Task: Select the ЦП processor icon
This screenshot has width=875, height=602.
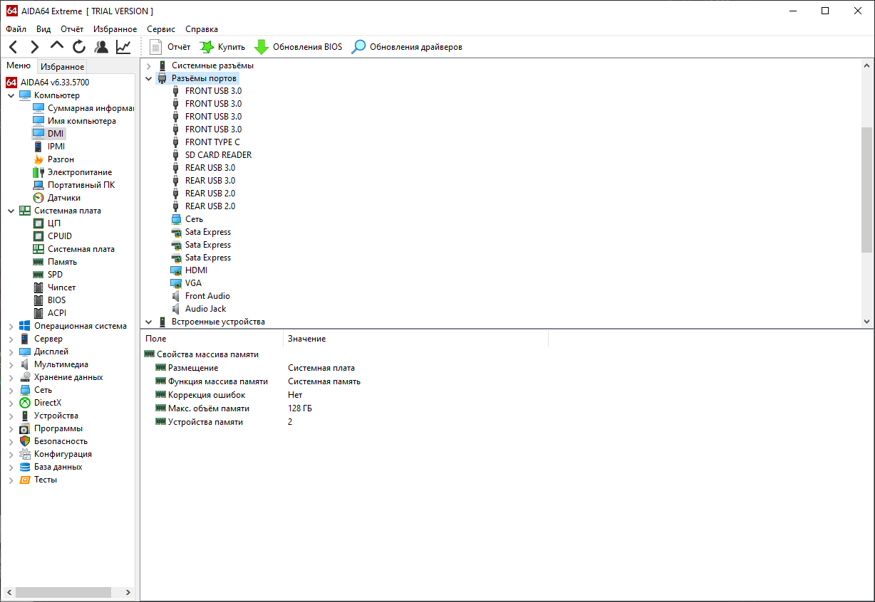Action: [x=38, y=223]
